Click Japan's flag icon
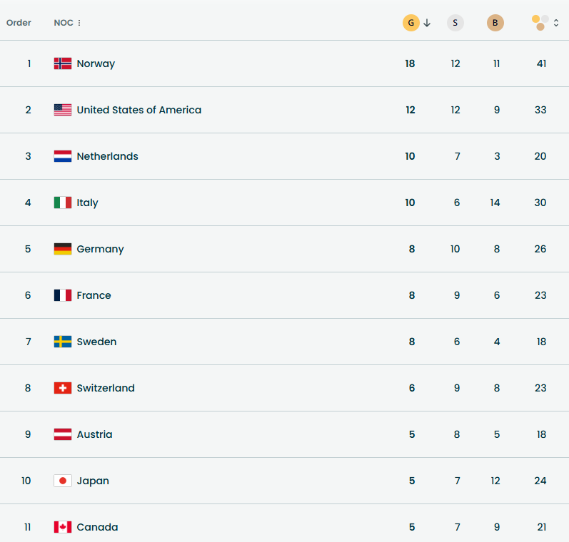Viewport: 569px width, 542px height. click(x=63, y=481)
